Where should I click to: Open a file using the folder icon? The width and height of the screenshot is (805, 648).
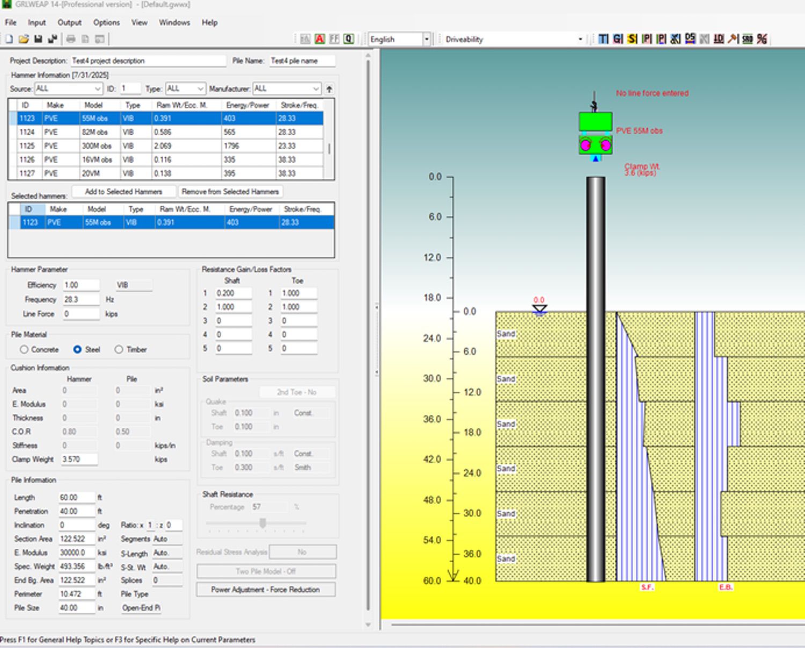[24, 39]
